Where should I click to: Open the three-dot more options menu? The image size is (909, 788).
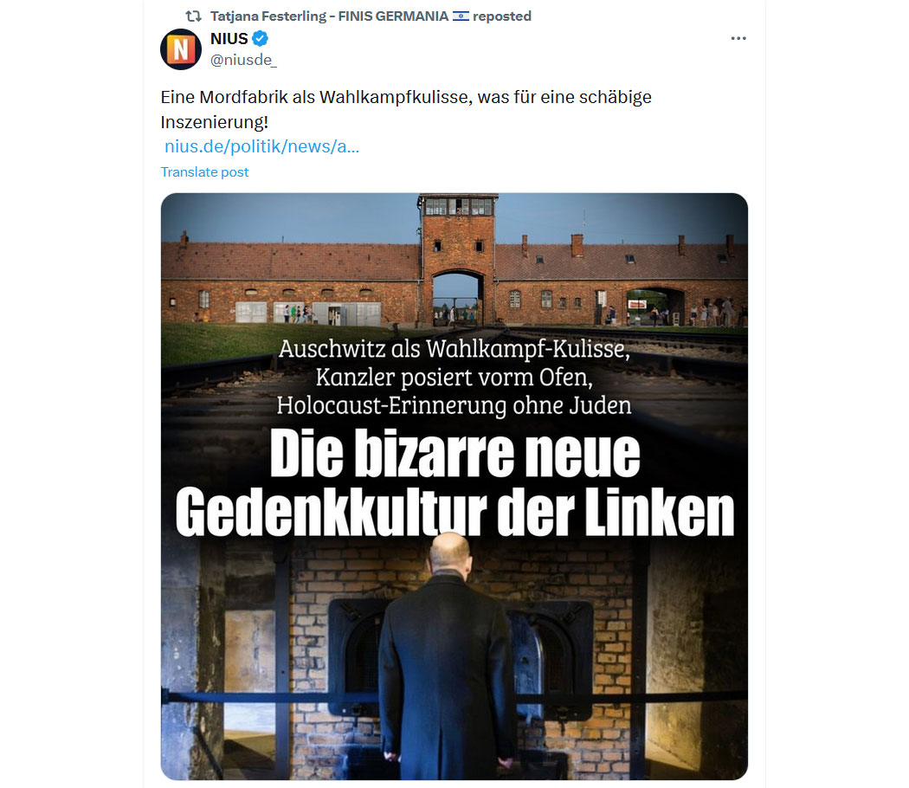tap(738, 38)
